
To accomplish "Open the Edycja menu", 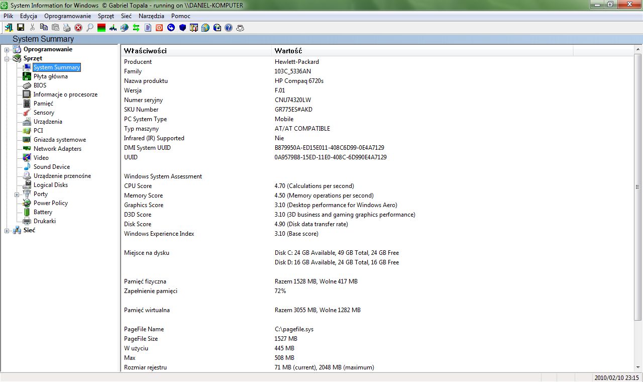I will 29,16.
